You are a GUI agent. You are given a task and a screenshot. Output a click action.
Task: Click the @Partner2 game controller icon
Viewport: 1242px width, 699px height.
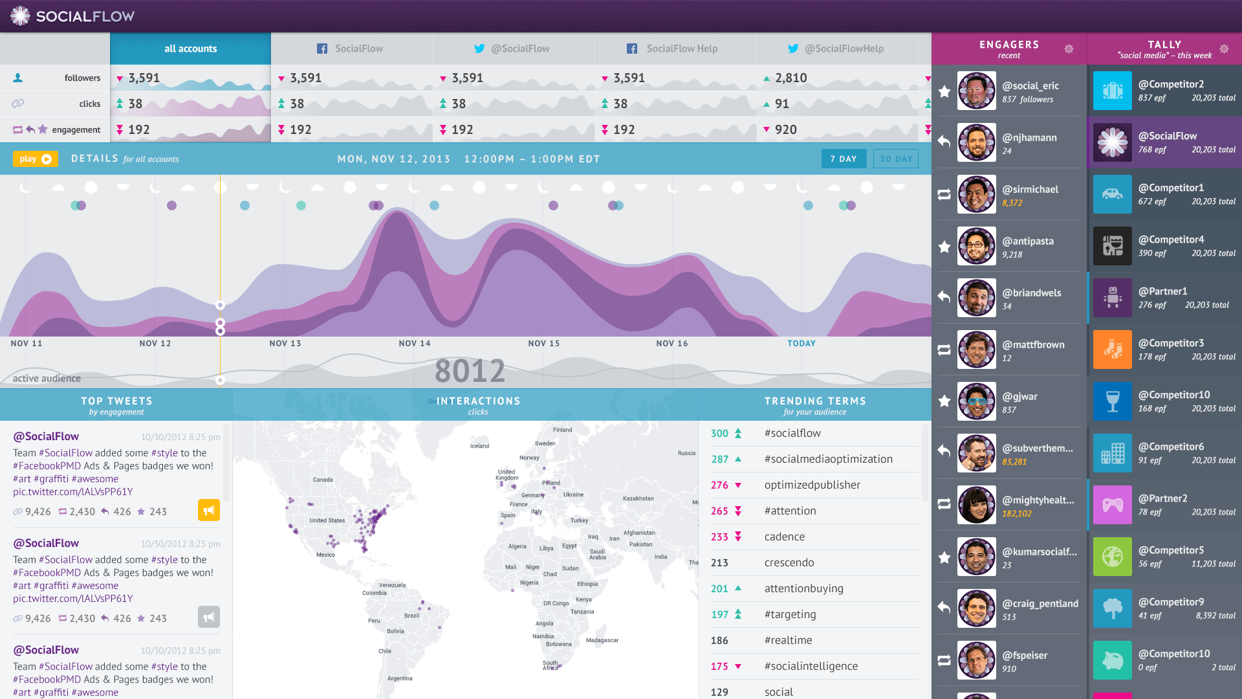1113,505
